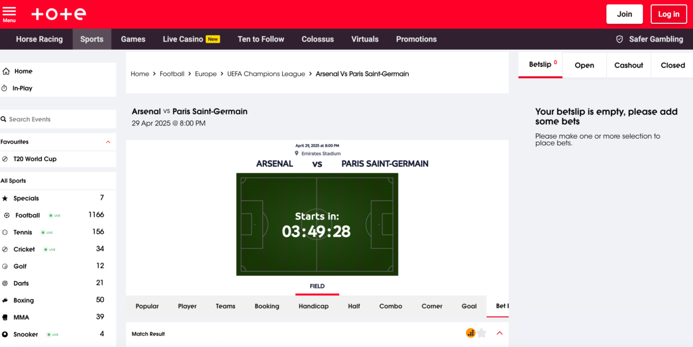Click the Tote logo
The width and height of the screenshot is (693, 347).
[x=58, y=14]
